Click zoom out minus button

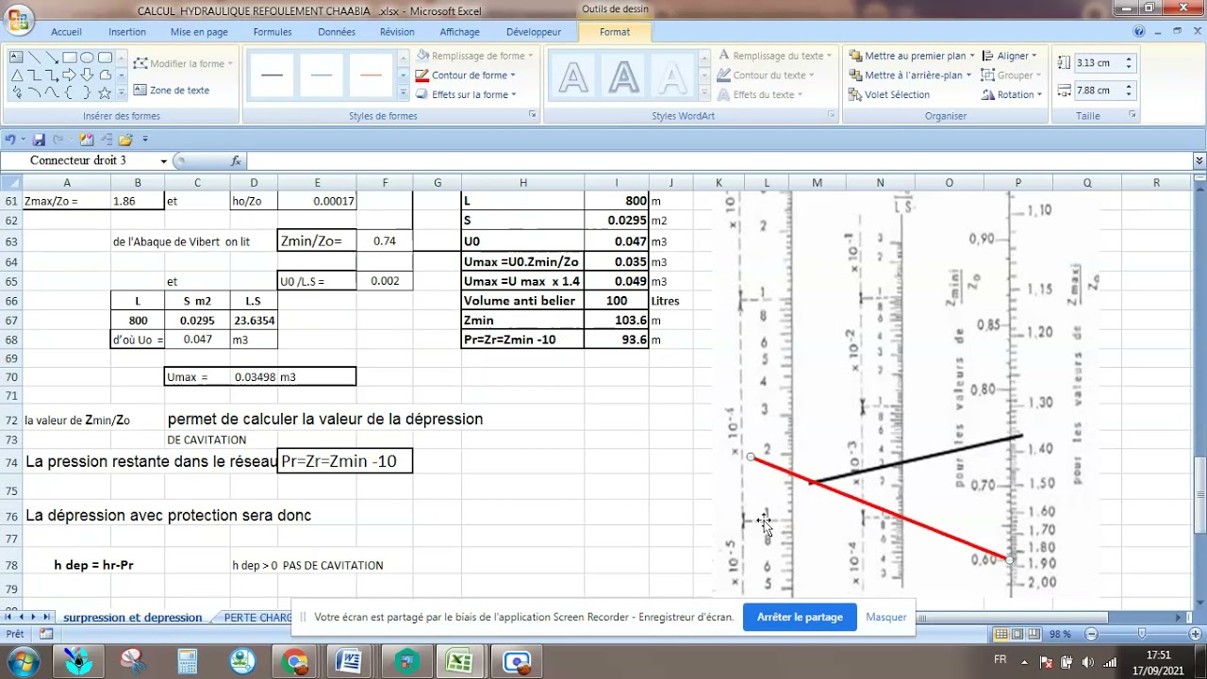click(x=1091, y=635)
